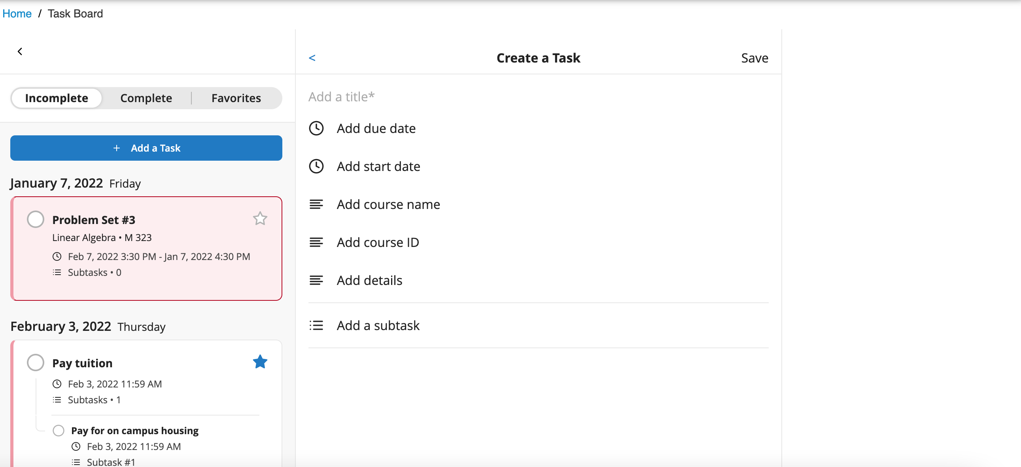Image resolution: width=1021 pixels, height=467 pixels.
Task: Click the blue back arrow in Create a Task
Action: point(312,58)
